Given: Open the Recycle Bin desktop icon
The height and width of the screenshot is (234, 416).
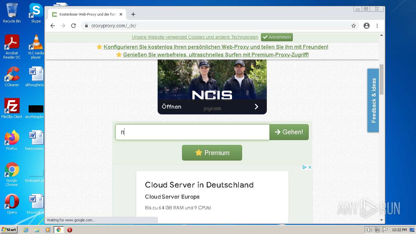Looking at the screenshot, I should click(12, 13).
